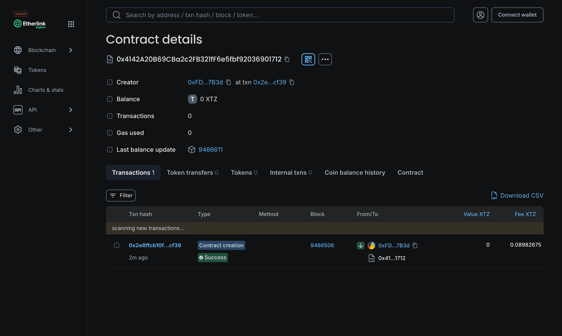
Task: Copy creator address 0xFD...7B3d in details
Action: 228,82
